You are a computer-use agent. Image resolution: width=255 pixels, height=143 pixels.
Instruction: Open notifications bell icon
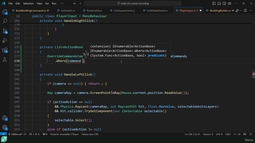[251, 134]
